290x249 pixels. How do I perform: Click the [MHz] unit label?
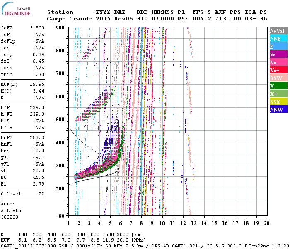[138, 240]
